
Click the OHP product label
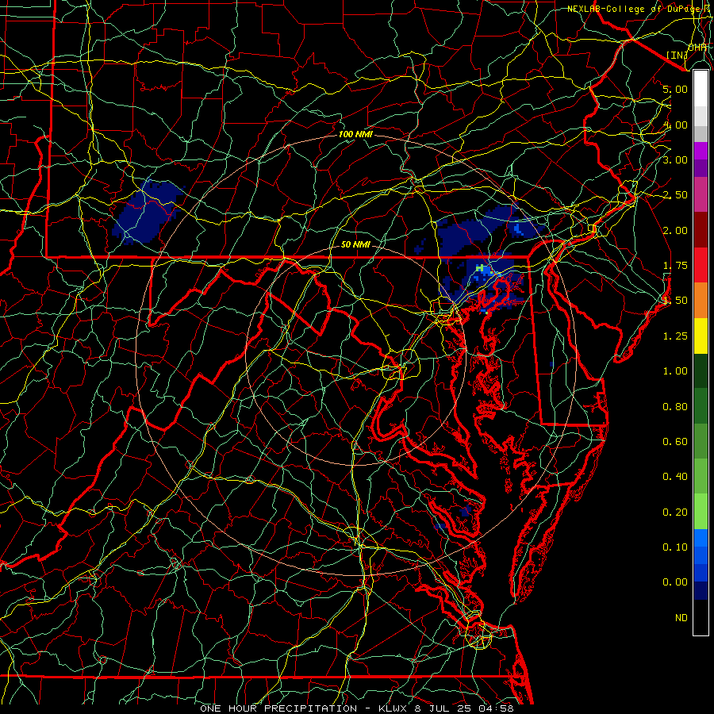coord(697,47)
